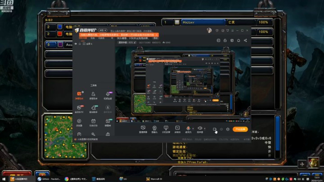Expand microphone options arrow

tap(193, 129)
